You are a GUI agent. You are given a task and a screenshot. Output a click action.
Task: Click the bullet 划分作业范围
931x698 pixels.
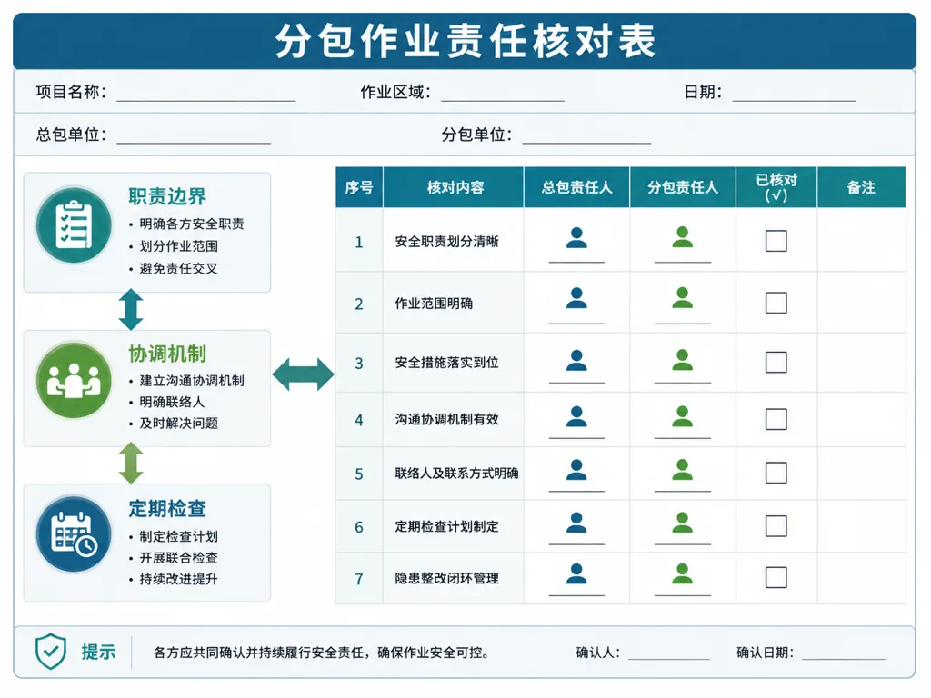point(179,246)
